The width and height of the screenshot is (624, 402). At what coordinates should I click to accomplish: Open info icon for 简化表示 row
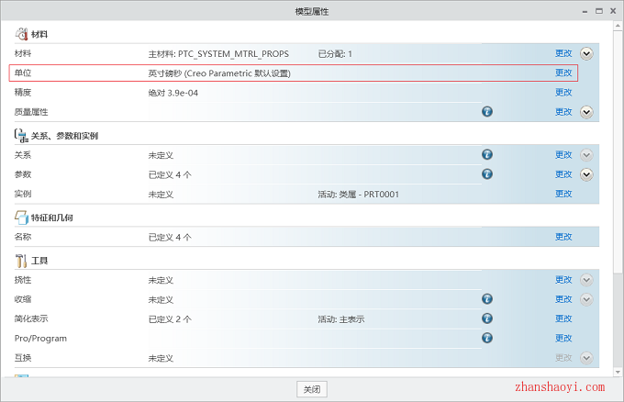487,318
